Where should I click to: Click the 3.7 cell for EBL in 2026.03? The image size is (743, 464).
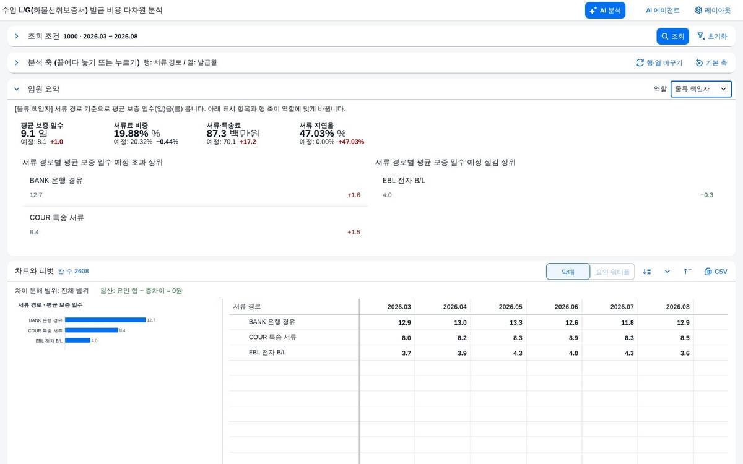(x=387, y=353)
